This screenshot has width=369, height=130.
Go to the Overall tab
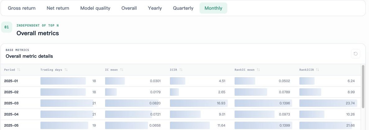(129, 8)
